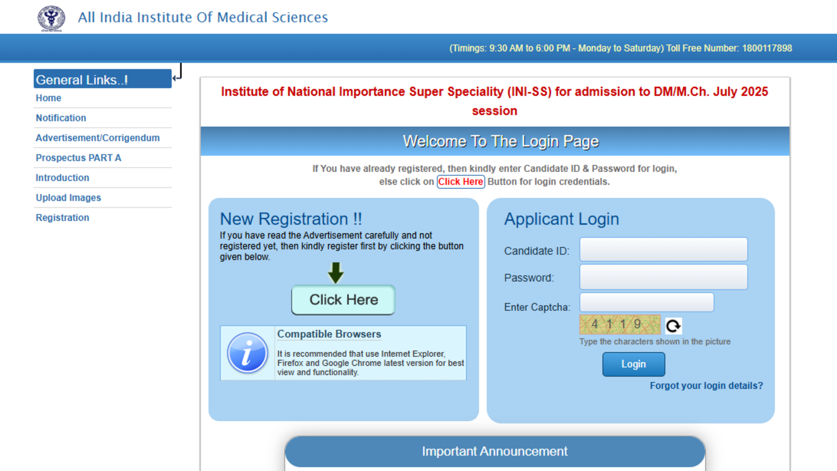The width and height of the screenshot is (837, 471).
Task: Open the Notification page
Action: (x=61, y=118)
